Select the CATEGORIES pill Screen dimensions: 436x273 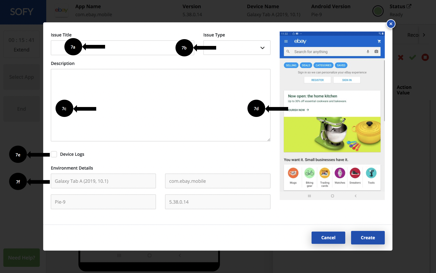[323, 65]
